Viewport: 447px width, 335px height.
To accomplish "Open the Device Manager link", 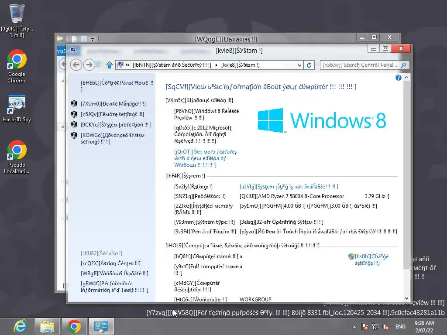I will tap(113, 104).
